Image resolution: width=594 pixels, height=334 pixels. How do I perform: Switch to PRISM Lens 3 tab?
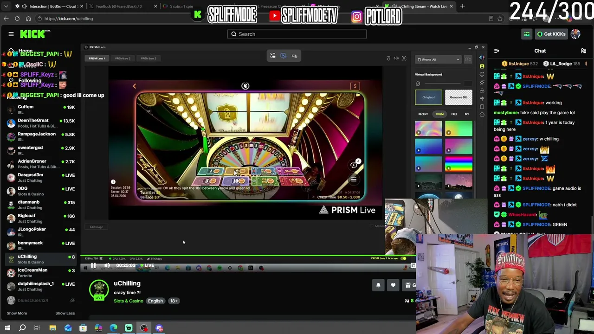coord(148,58)
